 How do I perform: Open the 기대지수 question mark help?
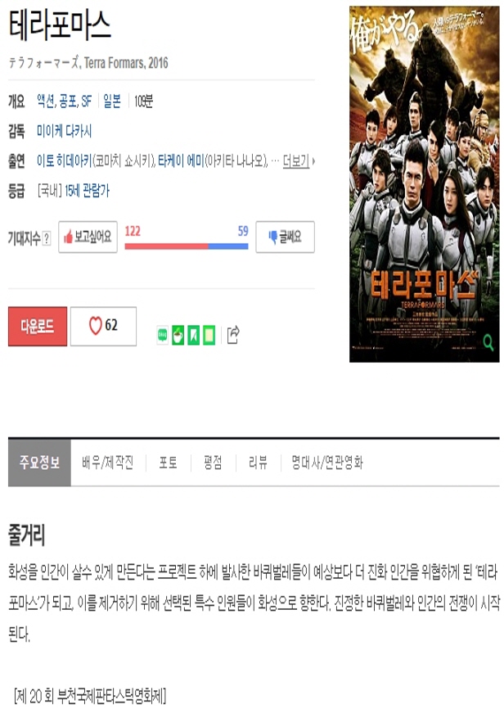(x=47, y=238)
